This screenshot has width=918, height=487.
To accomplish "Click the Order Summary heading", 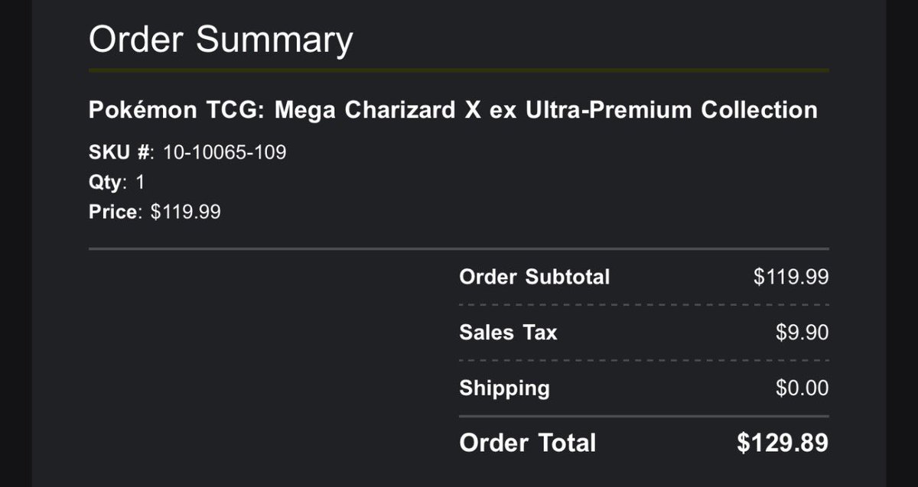I will pos(220,40).
